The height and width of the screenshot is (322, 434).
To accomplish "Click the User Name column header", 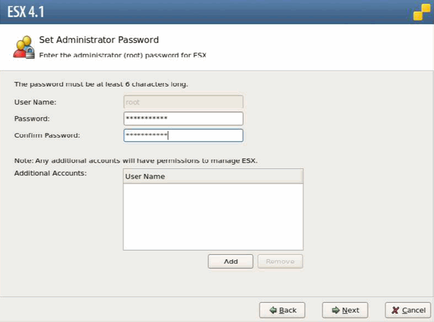I will click(x=212, y=177).
